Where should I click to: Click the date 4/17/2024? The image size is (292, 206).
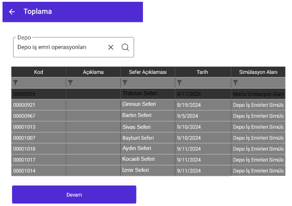[189, 94]
